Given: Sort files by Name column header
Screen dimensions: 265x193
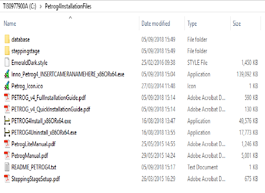Looking at the screenshot, I should 10,24.
